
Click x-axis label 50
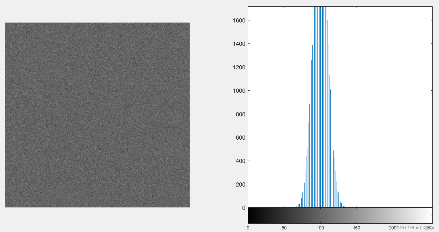284,228
